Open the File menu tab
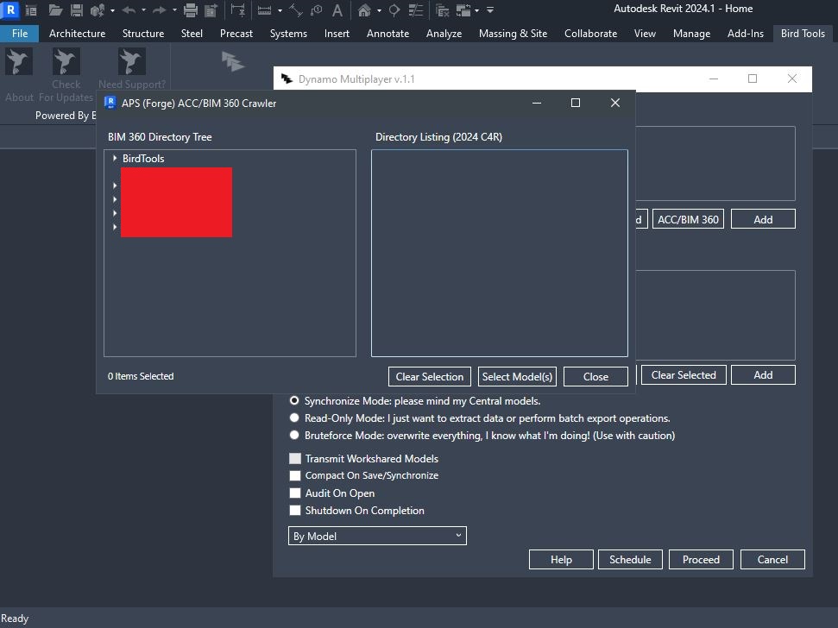Viewport: 838px width, 628px height. pyautogui.click(x=19, y=33)
